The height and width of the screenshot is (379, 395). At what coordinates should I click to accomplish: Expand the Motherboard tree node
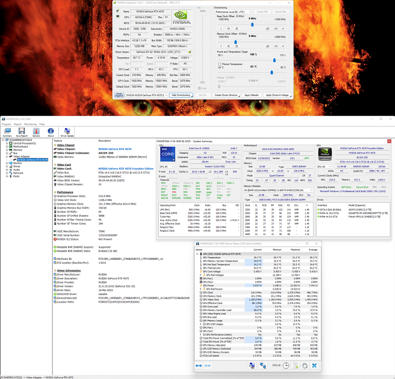[7, 147]
